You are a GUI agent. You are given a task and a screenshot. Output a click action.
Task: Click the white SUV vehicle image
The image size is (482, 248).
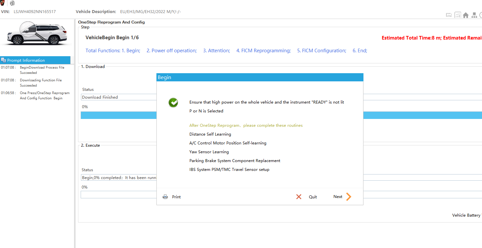(37, 34)
